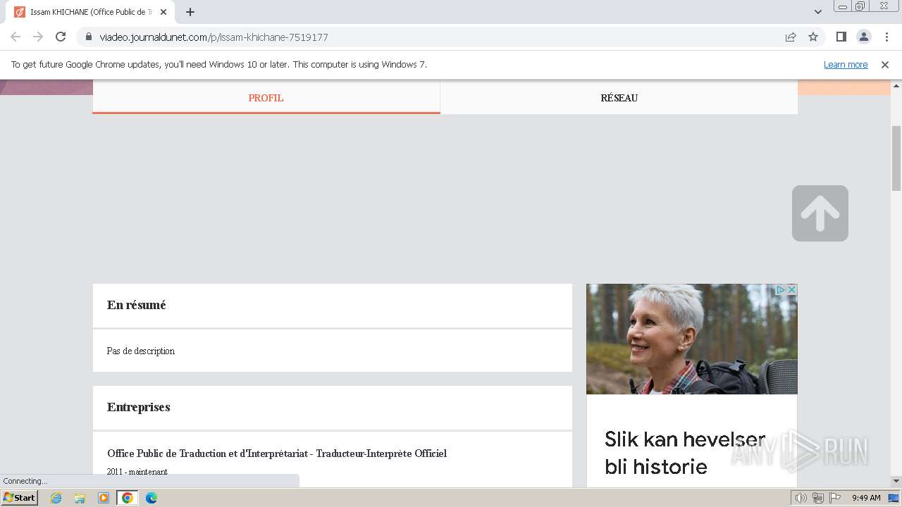Close the ad with the X icon
This screenshot has width=902, height=507.
[791, 290]
